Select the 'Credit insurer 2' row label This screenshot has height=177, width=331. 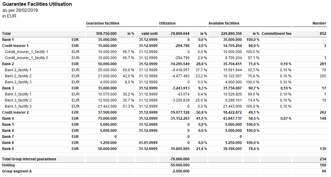click(x=15, y=112)
